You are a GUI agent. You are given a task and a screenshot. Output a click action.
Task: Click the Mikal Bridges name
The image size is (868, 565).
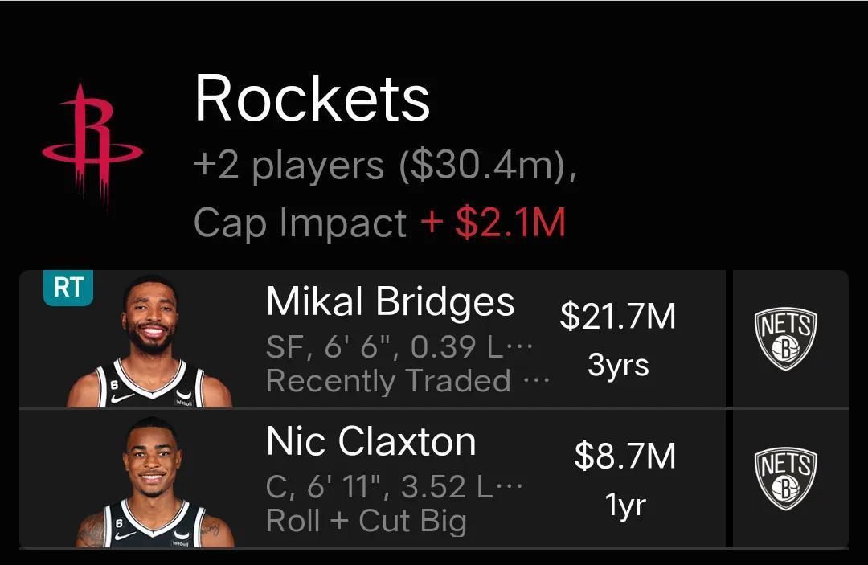(390, 302)
